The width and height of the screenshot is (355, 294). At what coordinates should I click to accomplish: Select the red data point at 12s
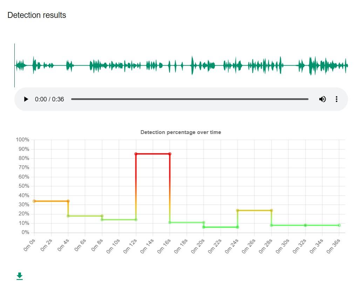coord(136,154)
